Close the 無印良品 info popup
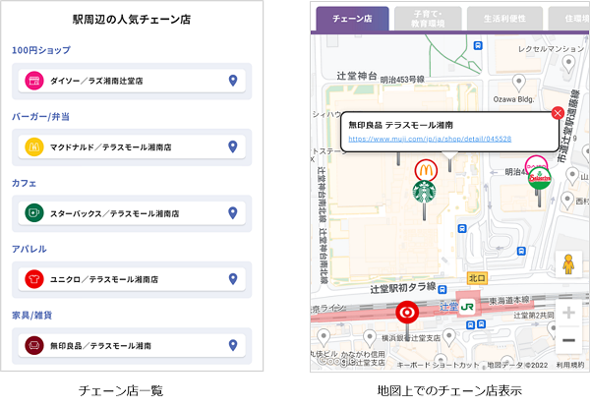This screenshot has width=590, height=407. (558, 113)
